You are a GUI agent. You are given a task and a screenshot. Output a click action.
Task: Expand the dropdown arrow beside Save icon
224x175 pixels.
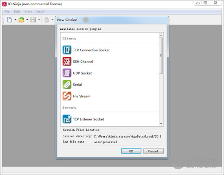(x=39, y=20)
